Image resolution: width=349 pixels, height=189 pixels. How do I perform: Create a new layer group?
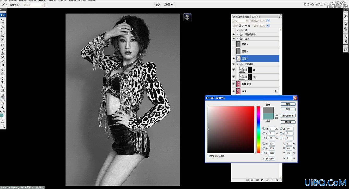[267, 180]
